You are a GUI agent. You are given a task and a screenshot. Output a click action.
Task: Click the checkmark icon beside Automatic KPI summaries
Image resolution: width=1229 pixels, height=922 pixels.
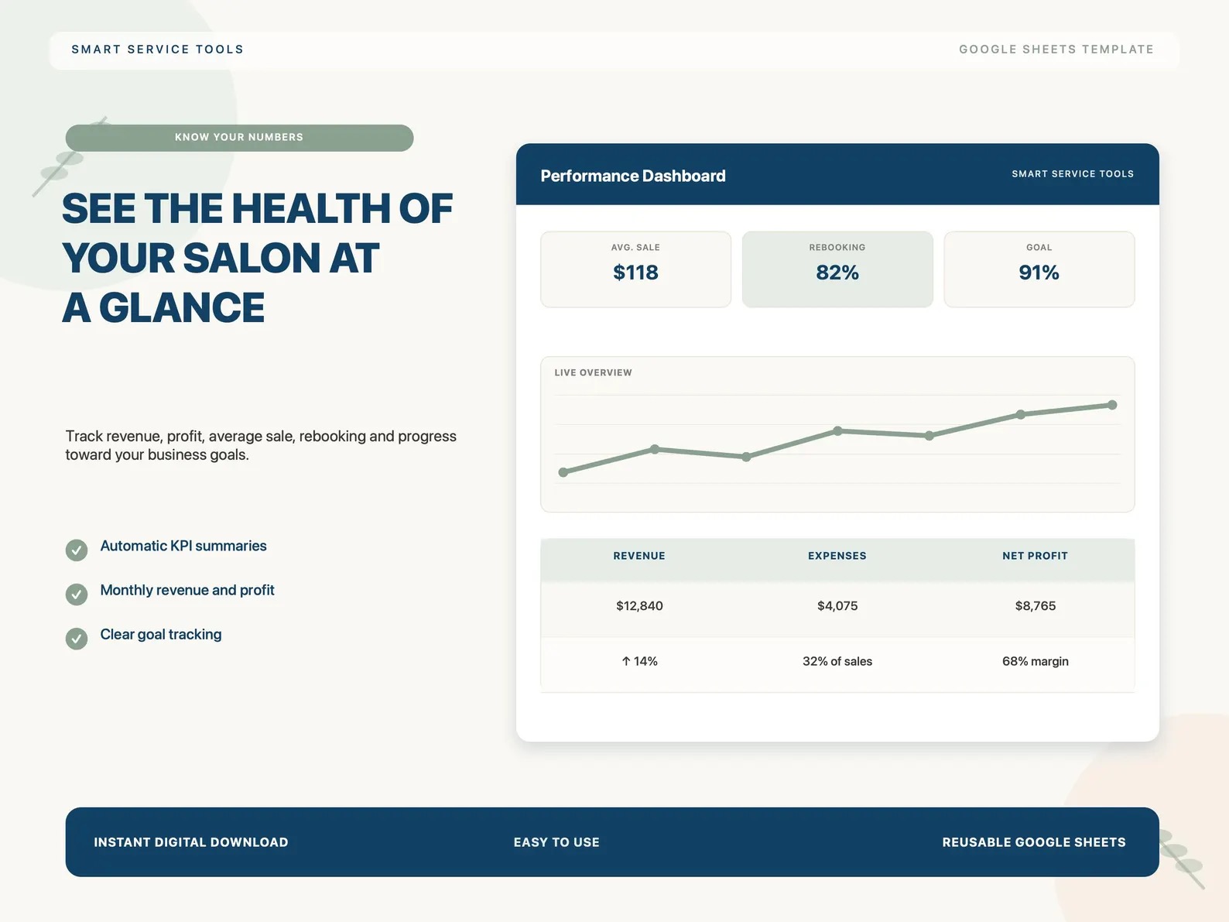click(x=77, y=550)
